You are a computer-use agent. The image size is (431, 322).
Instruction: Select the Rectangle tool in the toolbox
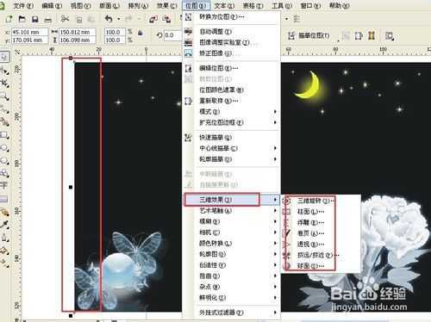tap(4, 135)
